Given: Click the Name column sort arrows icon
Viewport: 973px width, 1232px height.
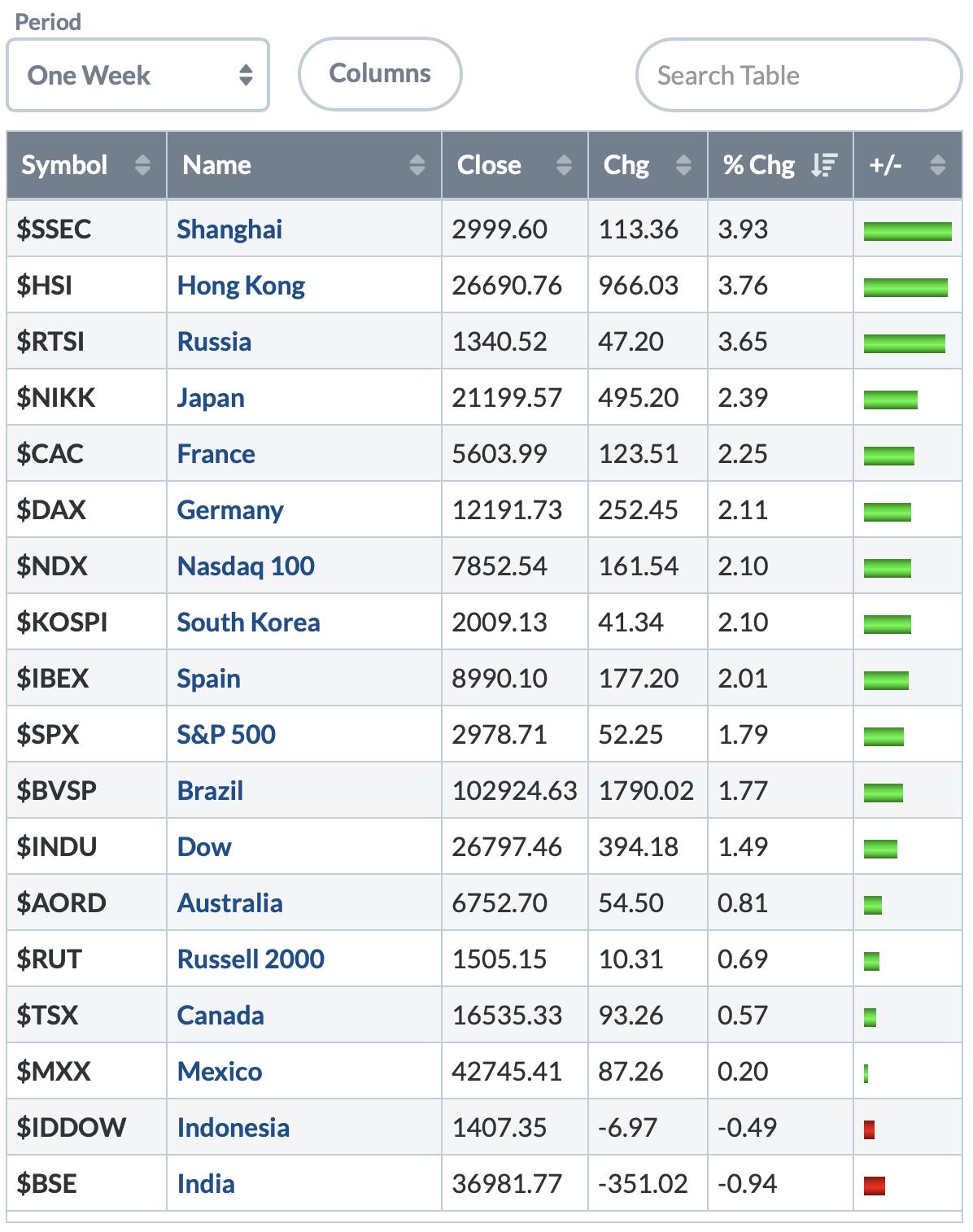Looking at the screenshot, I should point(417,165).
